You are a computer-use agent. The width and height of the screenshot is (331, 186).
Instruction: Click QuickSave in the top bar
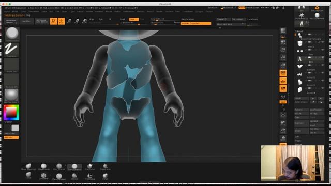(x=213, y=8)
